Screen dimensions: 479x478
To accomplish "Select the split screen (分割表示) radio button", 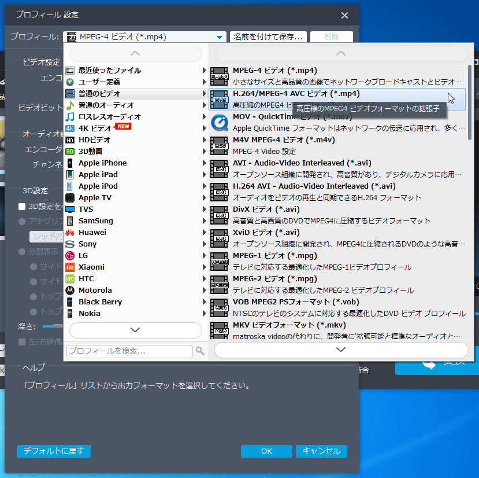I will coord(22,252).
